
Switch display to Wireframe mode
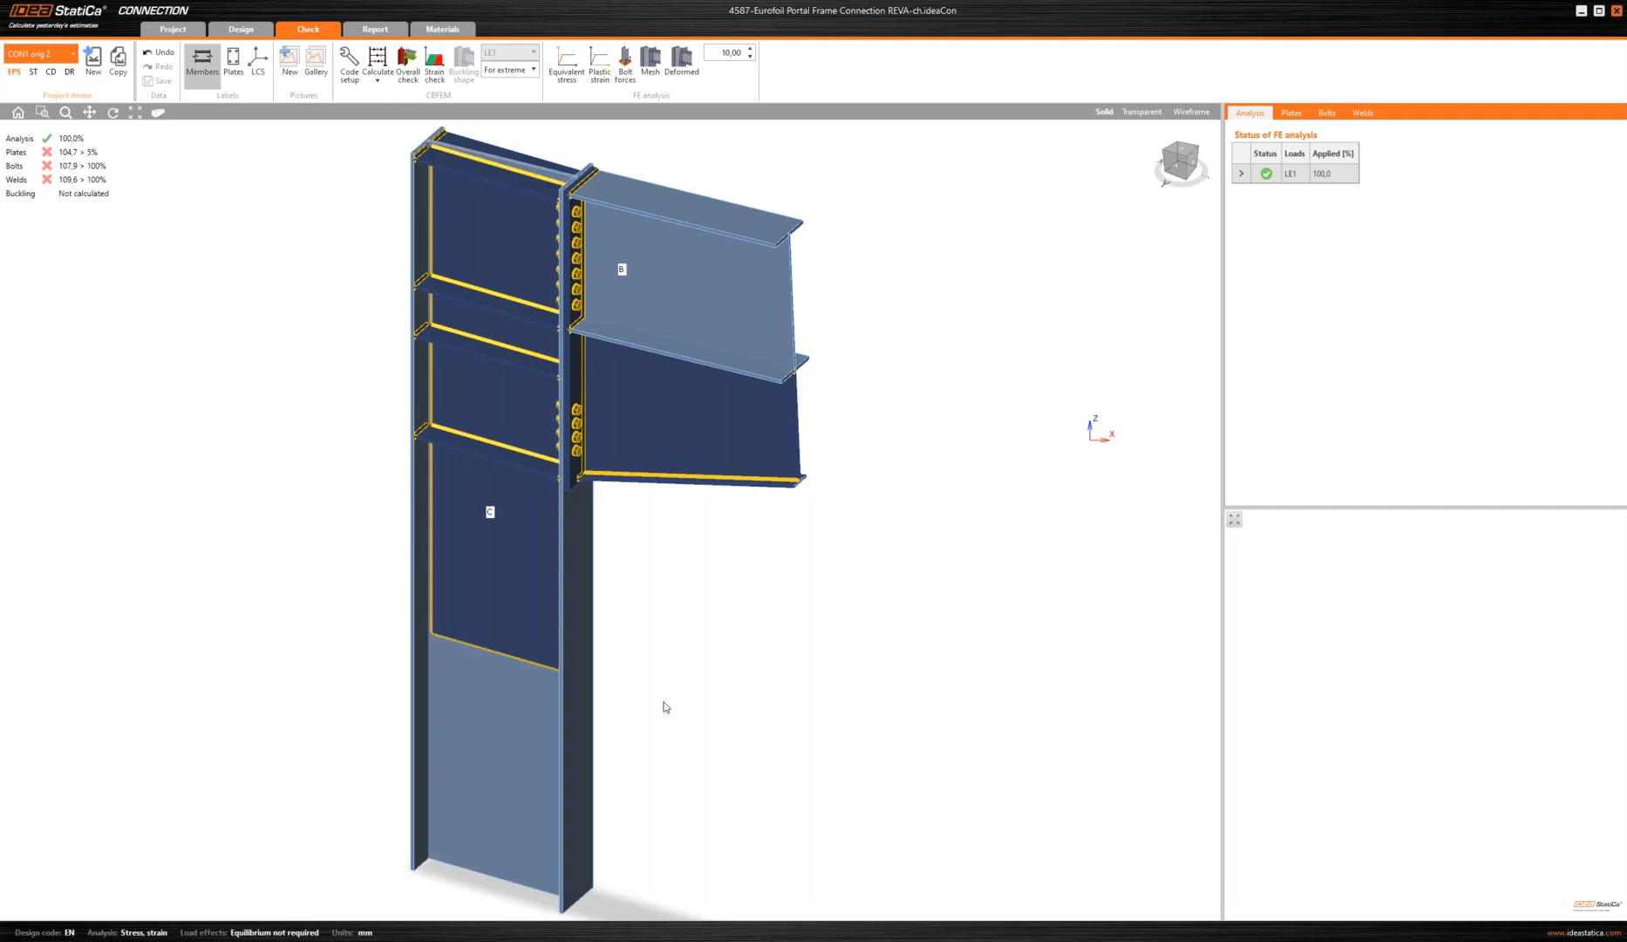click(1190, 112)
